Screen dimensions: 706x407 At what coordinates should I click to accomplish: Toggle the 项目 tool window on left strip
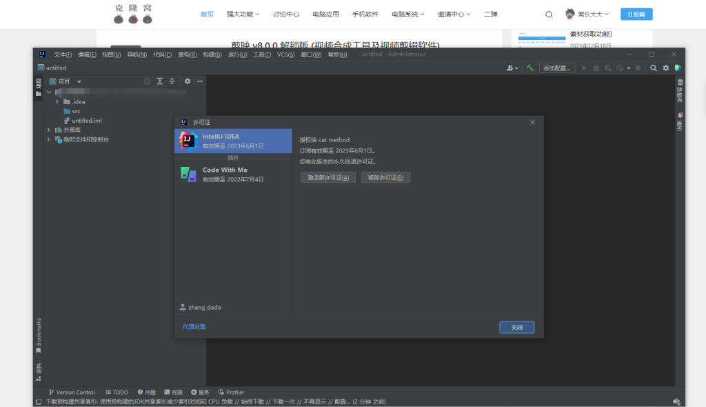pyautogui.click(x=39, y=88)
